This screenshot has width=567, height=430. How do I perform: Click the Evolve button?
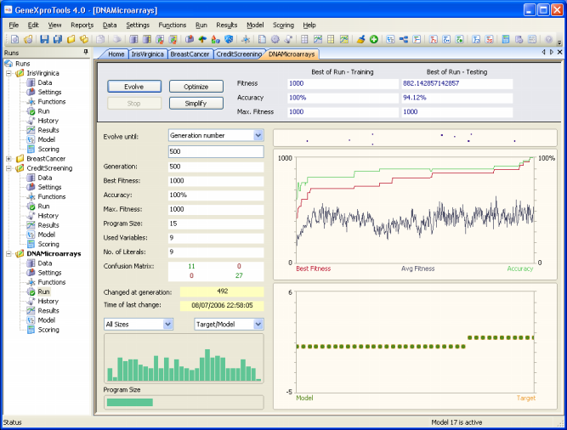134,87
